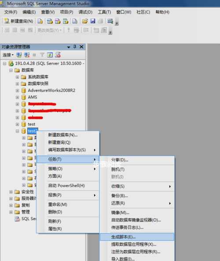Open second toolbar options overflow arrow

110,32
